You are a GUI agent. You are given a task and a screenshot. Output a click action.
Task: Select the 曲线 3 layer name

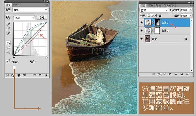click(x=165, y=23)
